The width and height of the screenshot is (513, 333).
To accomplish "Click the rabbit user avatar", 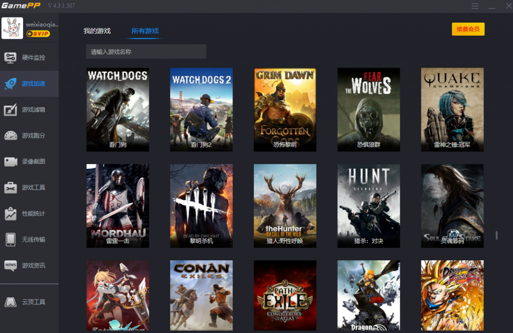I will tap(12, 28).
